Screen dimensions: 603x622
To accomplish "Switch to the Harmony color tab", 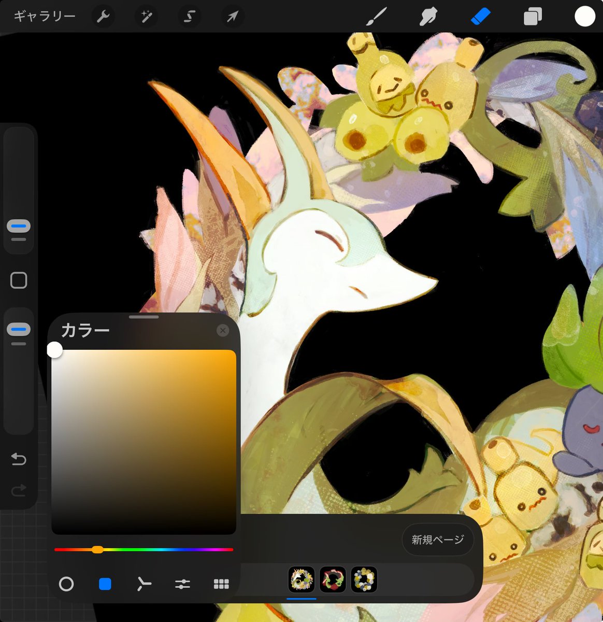I will pyautogui.click(x=143, y=584).
